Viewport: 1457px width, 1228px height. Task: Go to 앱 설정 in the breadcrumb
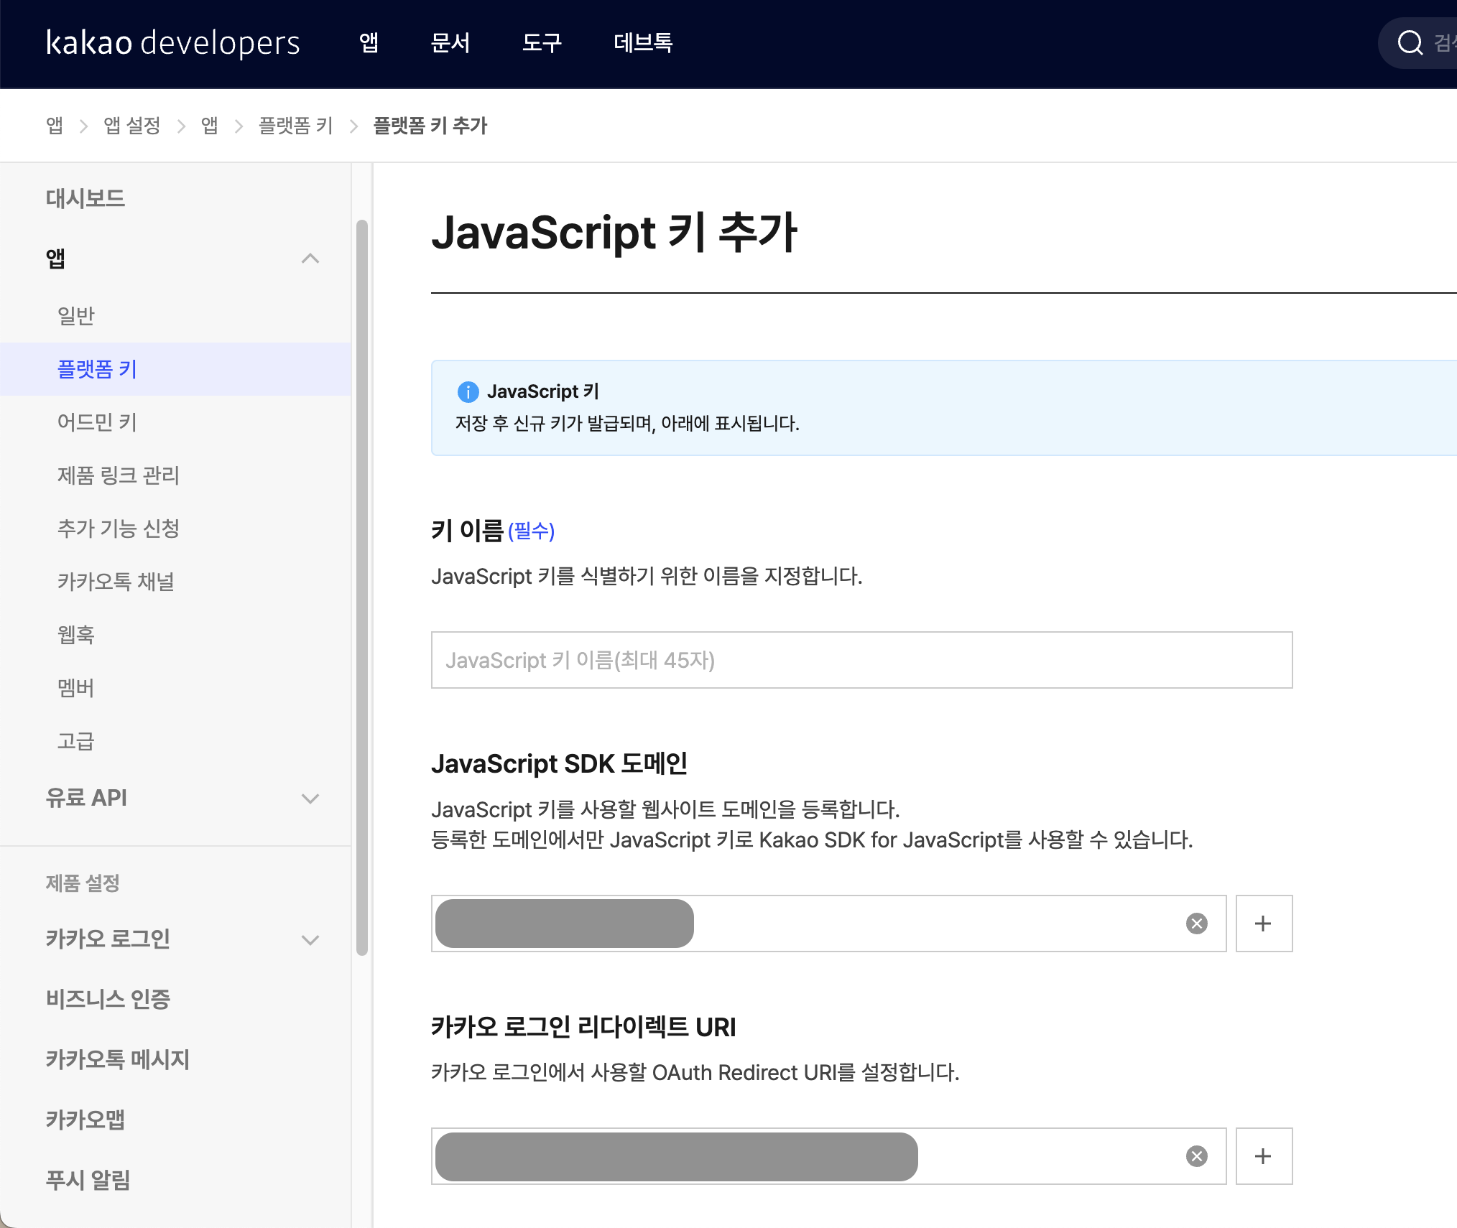point(131,126)
